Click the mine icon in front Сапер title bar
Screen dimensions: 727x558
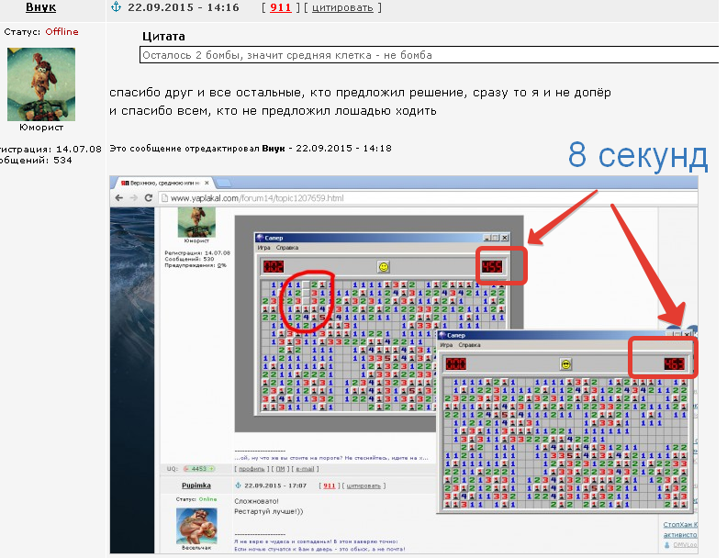[x=442, y=335]
